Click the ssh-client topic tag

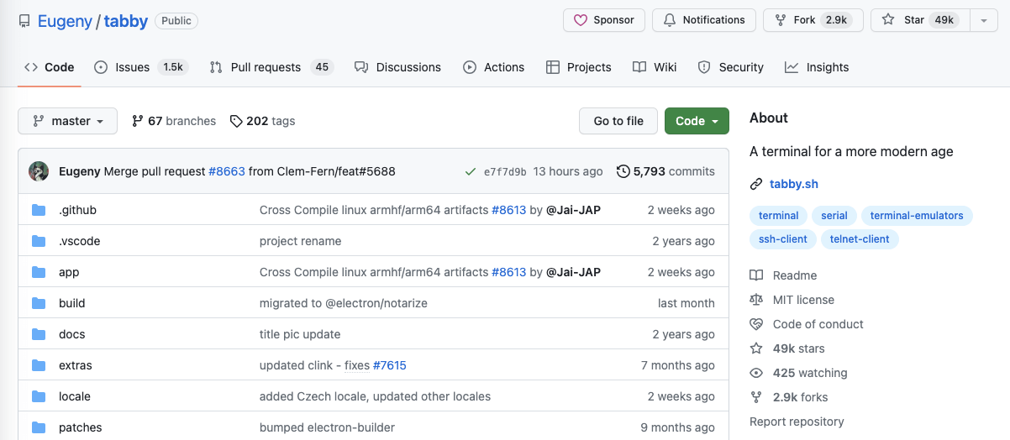pos(782,239)
